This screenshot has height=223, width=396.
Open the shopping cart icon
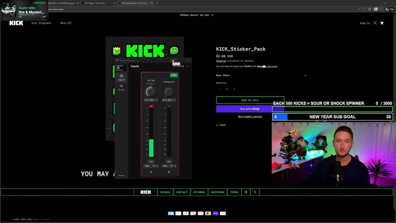pos(382,23)
